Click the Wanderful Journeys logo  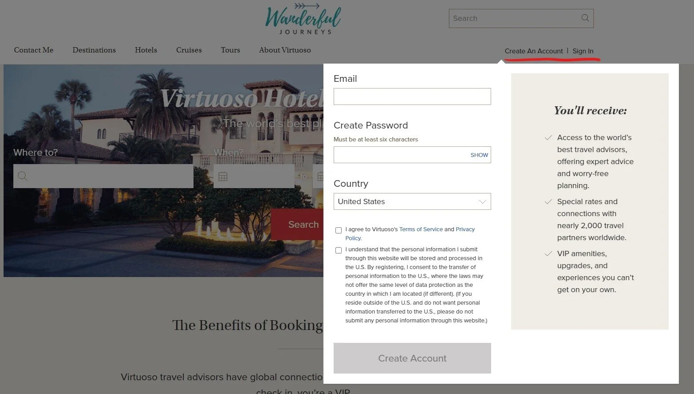click(303, 19)
